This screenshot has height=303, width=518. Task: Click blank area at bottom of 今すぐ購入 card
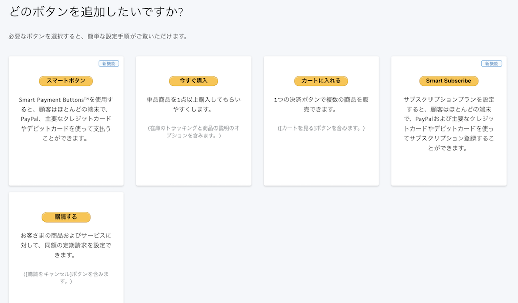(x=193, y=162)
